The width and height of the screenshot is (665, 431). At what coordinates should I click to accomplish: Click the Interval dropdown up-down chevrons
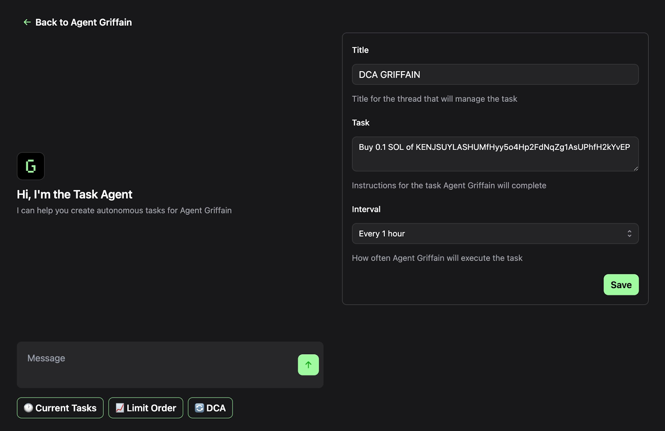point(629,234)
